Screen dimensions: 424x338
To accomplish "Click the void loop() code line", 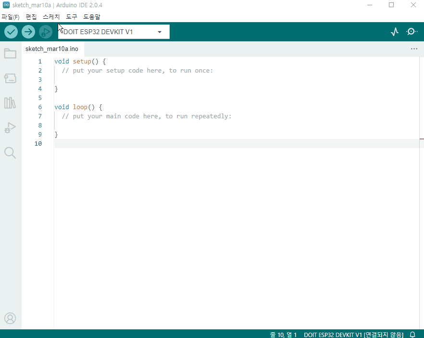I will tap(78, 107).
